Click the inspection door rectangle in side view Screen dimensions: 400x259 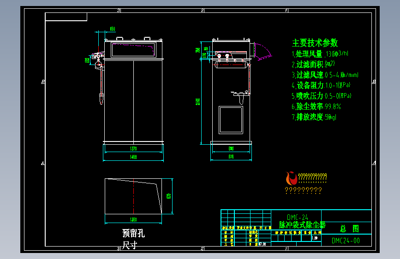[x=231, y=120]
